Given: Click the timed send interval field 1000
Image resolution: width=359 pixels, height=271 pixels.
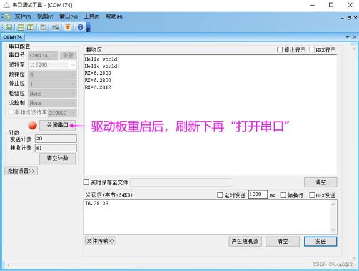Looking at the screenshot, I should tap(258, 194).
